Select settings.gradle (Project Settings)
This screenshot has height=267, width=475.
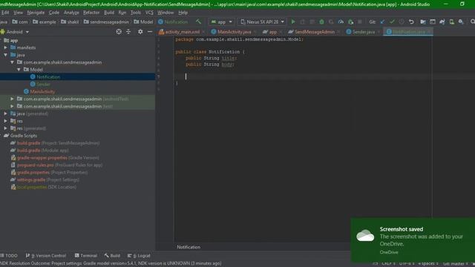tap(45, 179)
